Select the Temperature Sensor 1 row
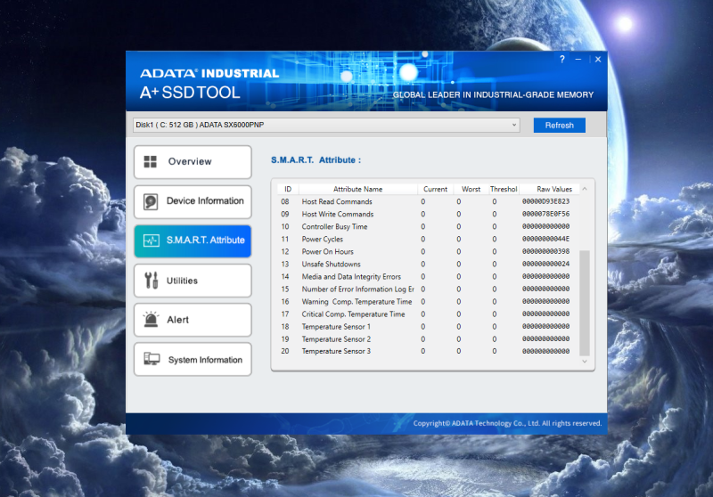The width and height of the screenshot is (713, 497). [x=428, y=327]
